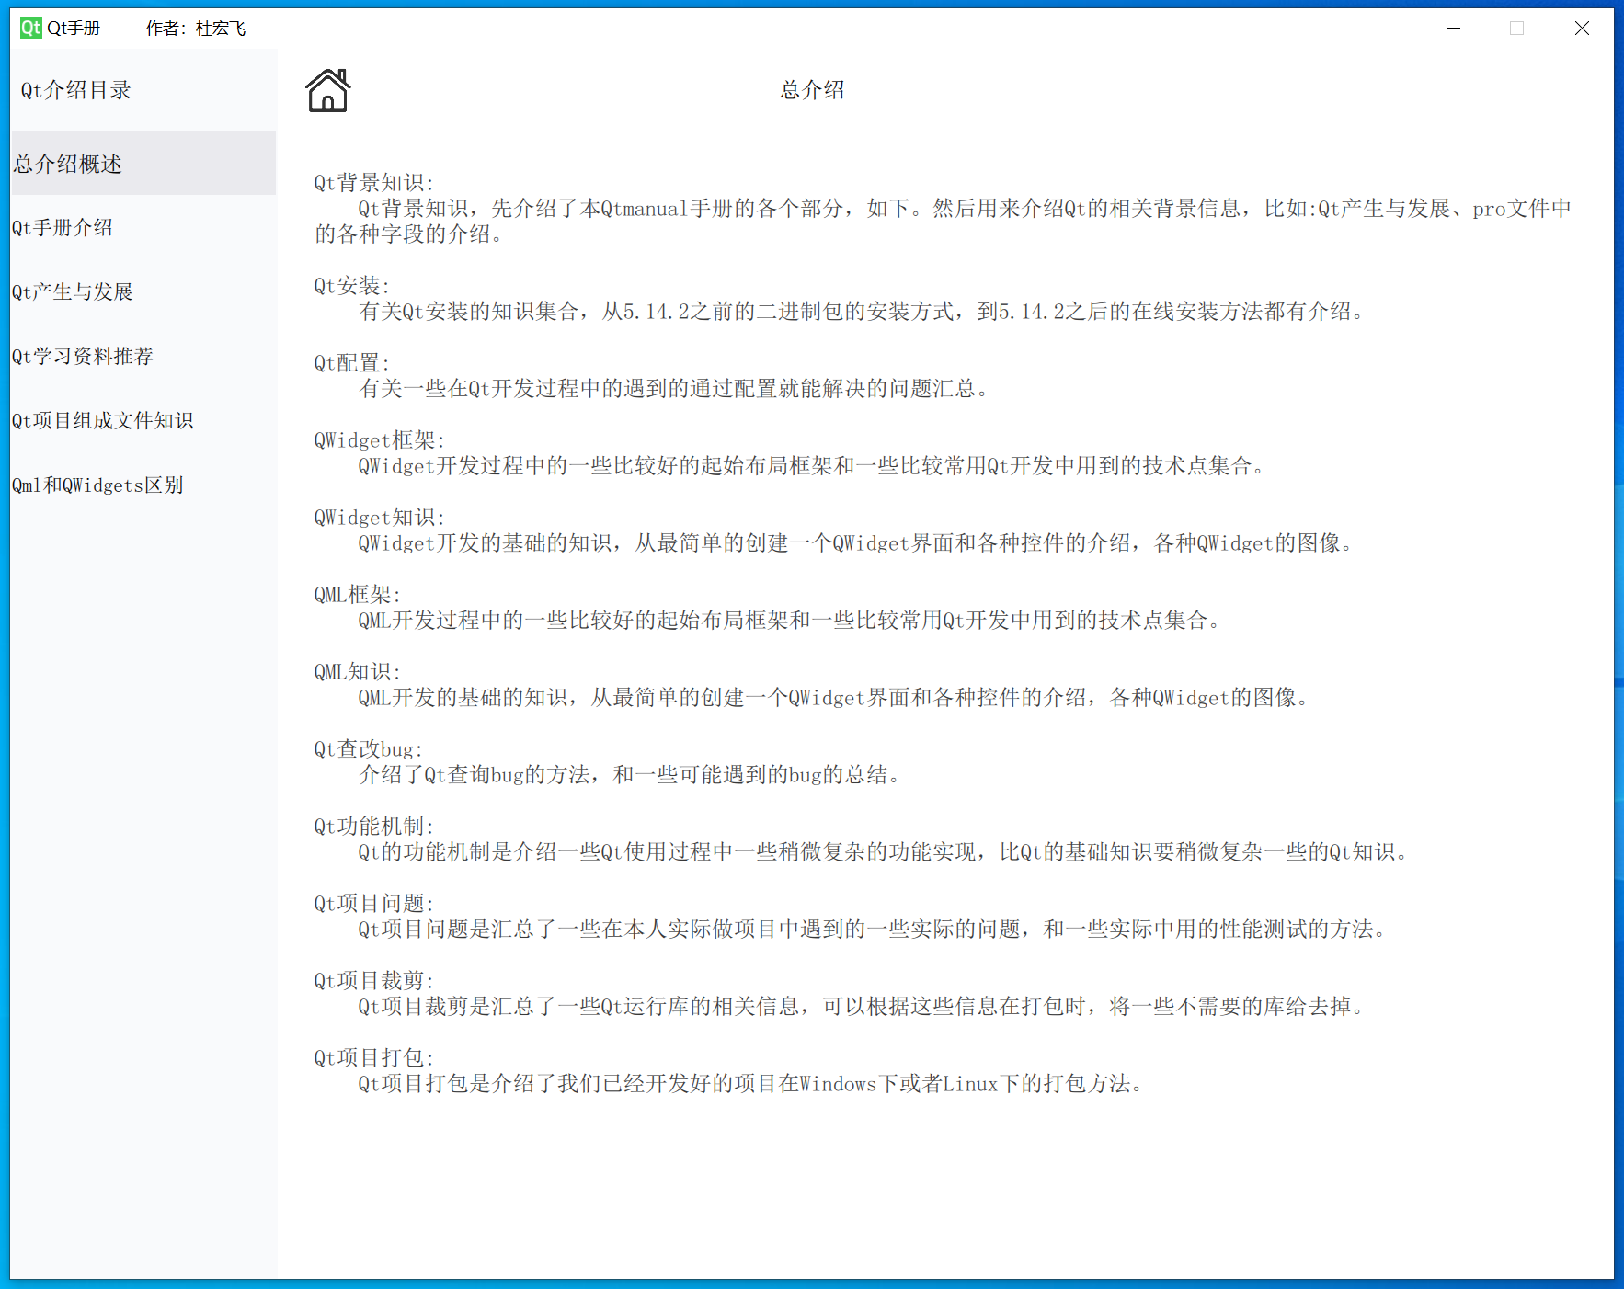Click the 总介绍 page title
This screenshot has height=1289, width=1624.
[x=812, y=90]
